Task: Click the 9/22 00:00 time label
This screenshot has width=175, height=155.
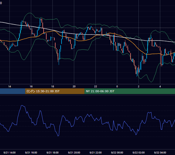Action: (117, 152)
